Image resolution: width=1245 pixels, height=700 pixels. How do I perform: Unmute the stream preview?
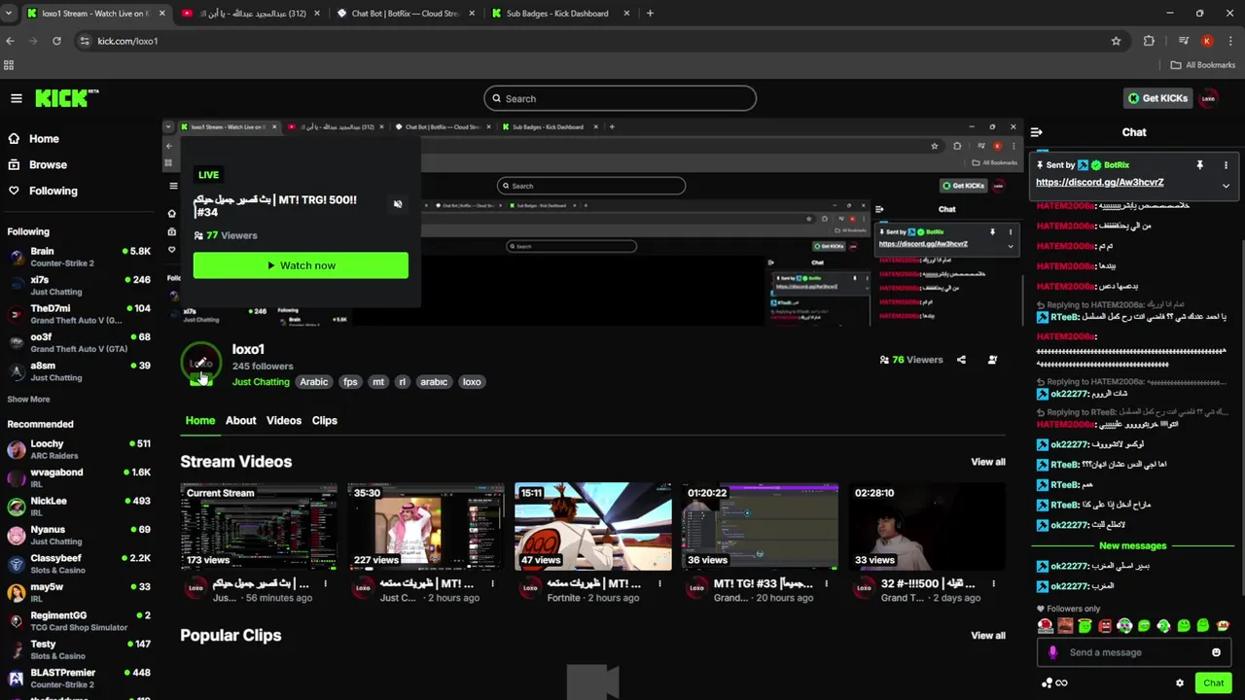(398, 204)
